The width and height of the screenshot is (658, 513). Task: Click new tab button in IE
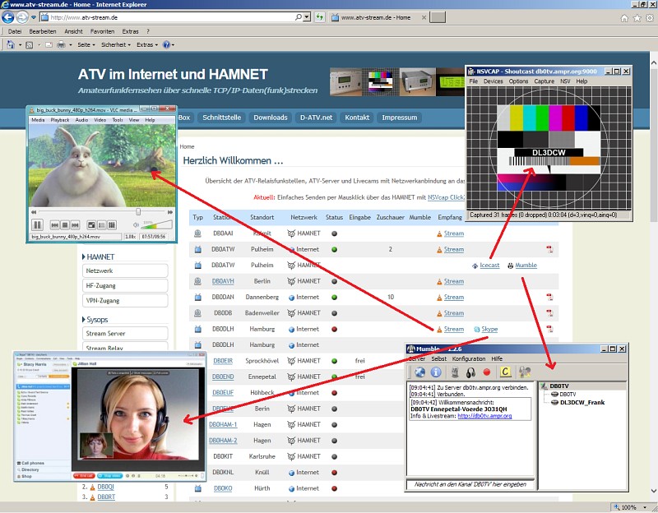438,17
